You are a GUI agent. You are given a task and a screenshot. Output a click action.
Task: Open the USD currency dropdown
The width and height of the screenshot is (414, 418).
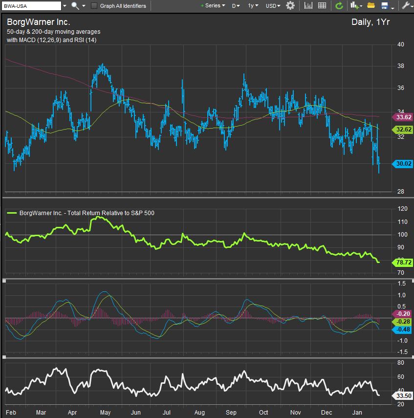click(273, 6)
